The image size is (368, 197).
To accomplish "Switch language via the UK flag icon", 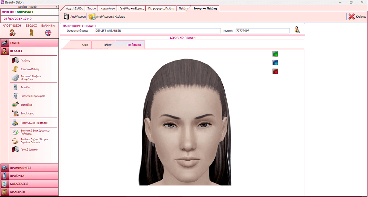I will tap(48, 33).
